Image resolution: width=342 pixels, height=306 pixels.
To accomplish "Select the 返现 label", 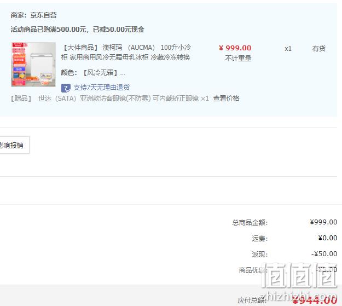I will pyautogui.click(x=260, y=255).
